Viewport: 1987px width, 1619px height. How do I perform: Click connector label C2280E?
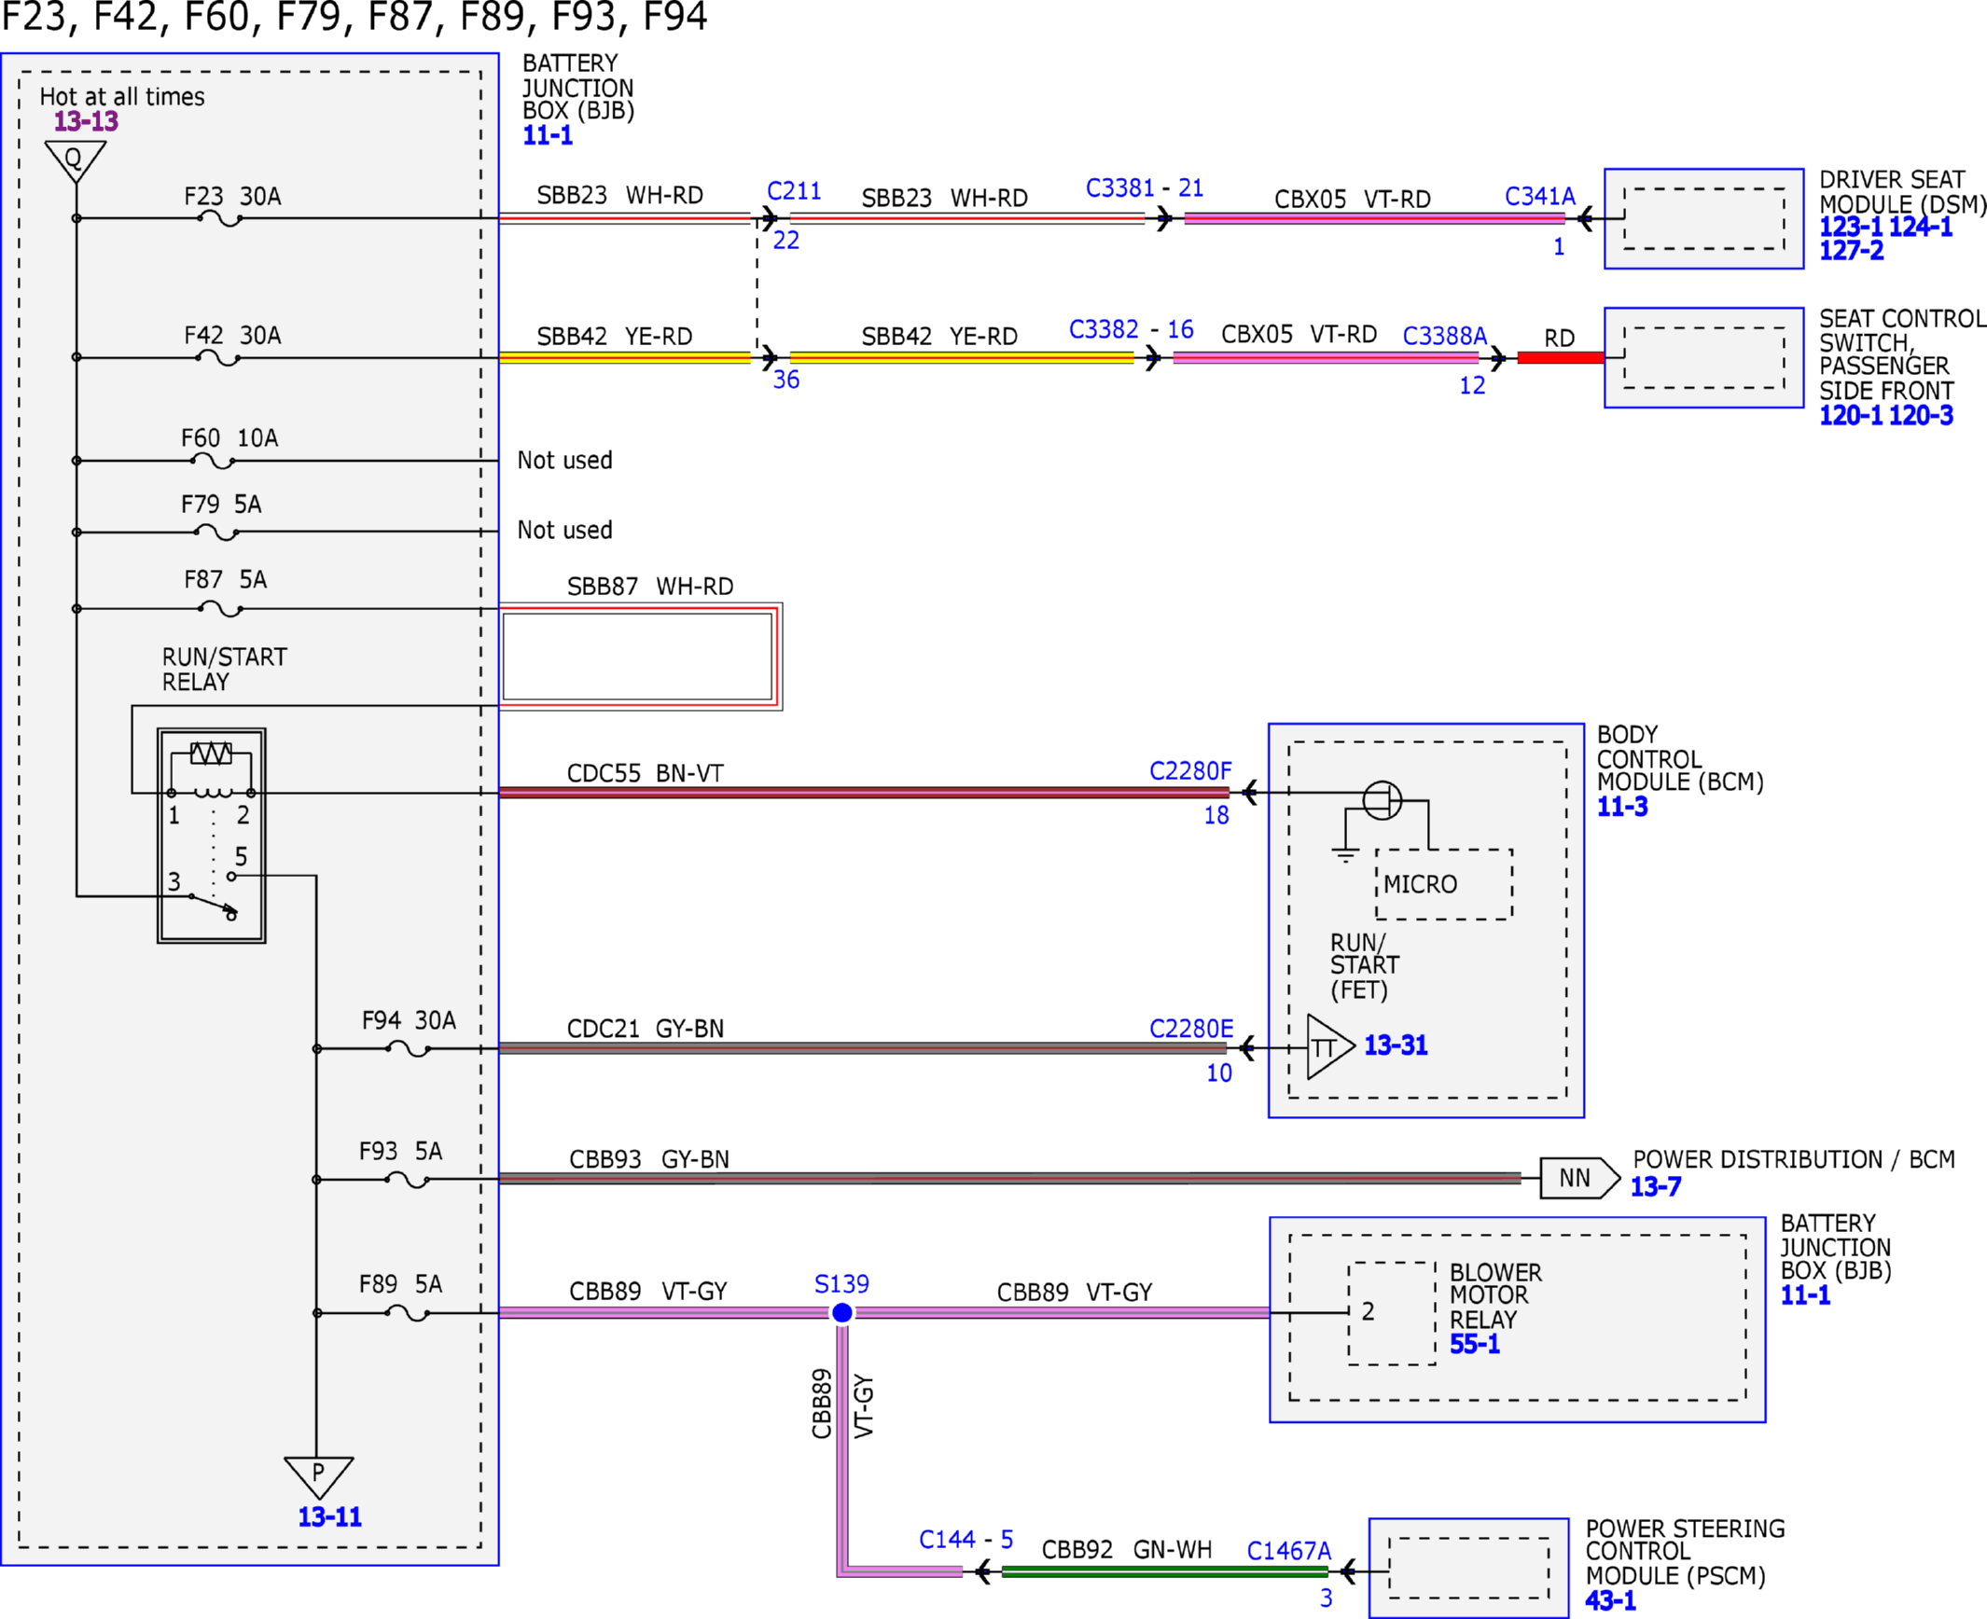[x=1191, y=1029]
